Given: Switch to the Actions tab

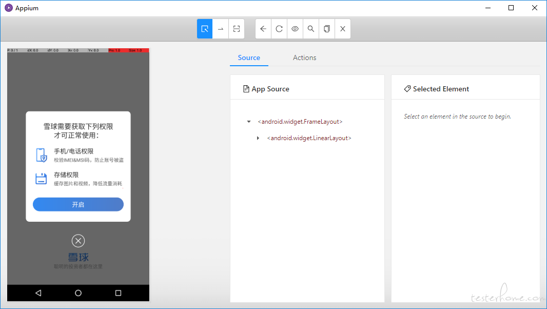Looking at the screenshot, I should pyautogui.click(x=304, y=58).
